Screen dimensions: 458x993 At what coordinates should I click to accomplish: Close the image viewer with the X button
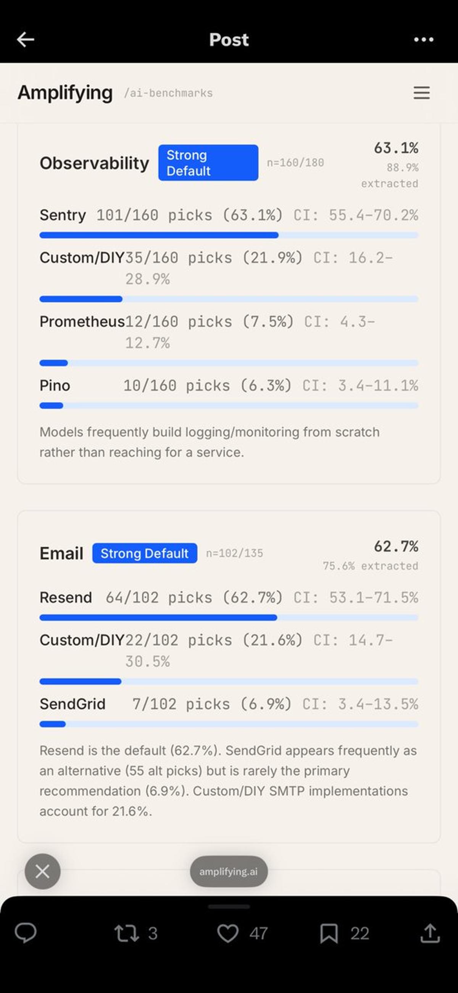pyautogui.click(x=42, y=871)
